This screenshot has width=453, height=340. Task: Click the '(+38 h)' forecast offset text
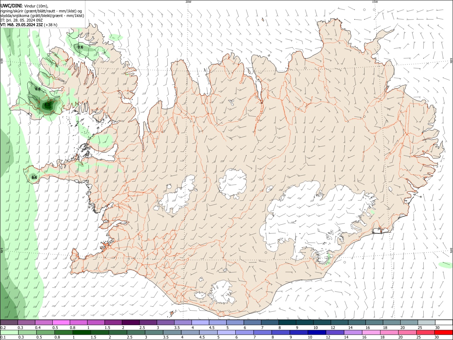pos(51,25)
